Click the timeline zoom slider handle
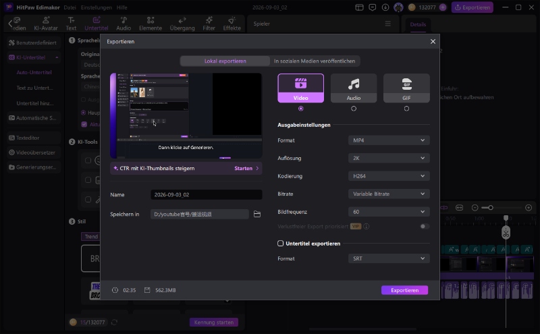The width and height of the screenshot is (540, 334). tap(491, 208)
